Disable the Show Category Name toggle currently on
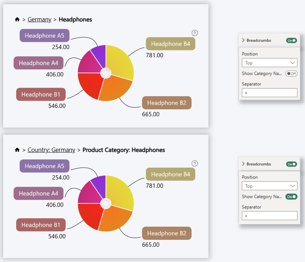 pos(291,197)
